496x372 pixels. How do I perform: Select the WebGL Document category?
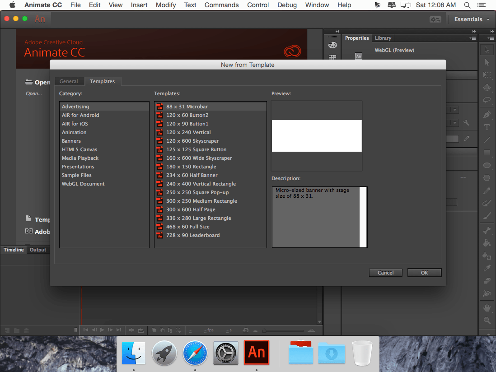pyautogui.click(x=104, y=184)
